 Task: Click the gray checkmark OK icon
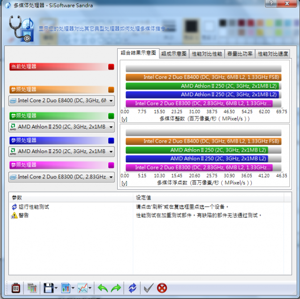(x=149, y=288)
